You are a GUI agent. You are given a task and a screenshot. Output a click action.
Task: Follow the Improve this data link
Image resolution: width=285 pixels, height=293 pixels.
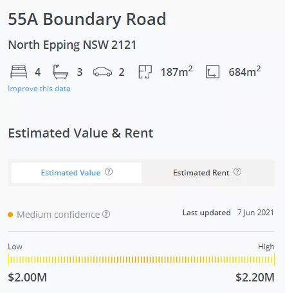[x=39, y=89]
